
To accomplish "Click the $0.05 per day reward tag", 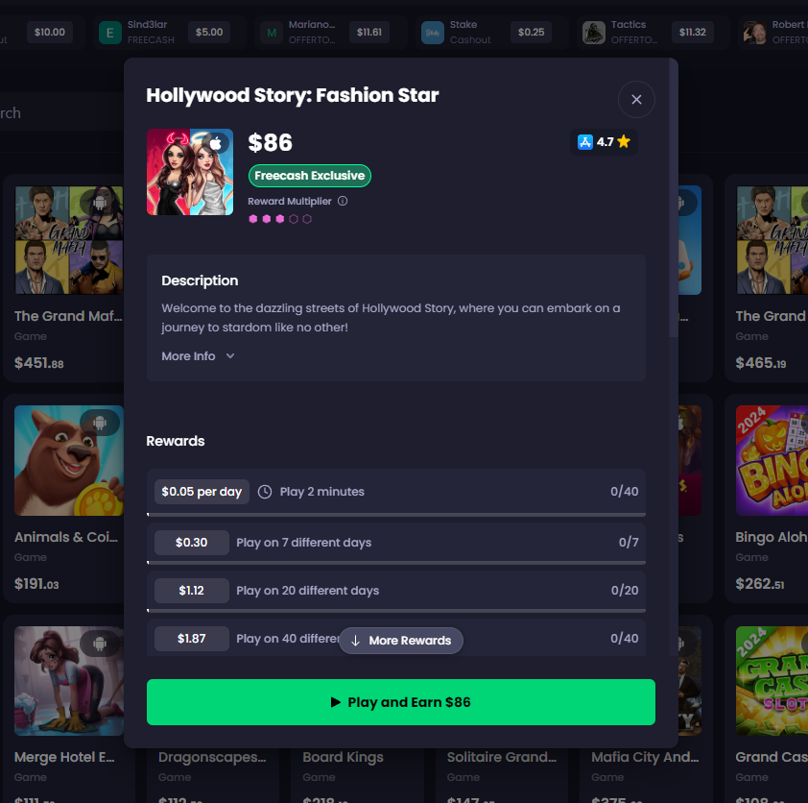I will [x=202, y=492].
